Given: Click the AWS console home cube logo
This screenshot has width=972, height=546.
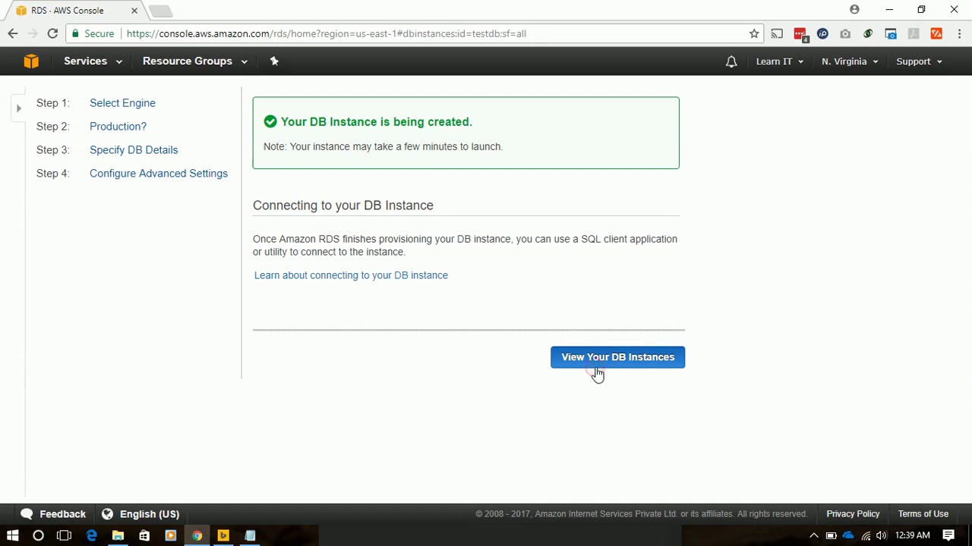Looking at the screenshot, I should [x=31, y=61].
